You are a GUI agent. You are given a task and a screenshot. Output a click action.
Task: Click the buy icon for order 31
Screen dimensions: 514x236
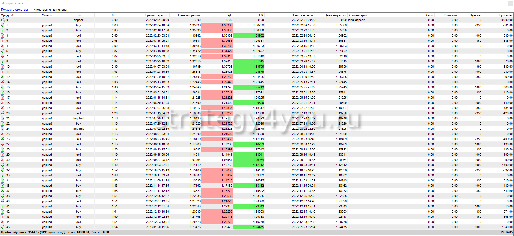pyautogui.click(x=2, y=165)
